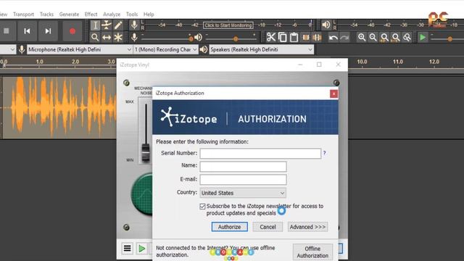
Task: Select the Multi-Tool asterisk
Action: tap(118, 37)
